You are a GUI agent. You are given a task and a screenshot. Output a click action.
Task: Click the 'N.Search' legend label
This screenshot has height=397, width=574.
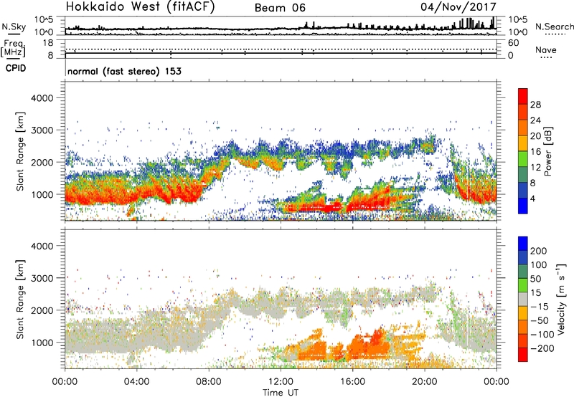pos(555,27)
